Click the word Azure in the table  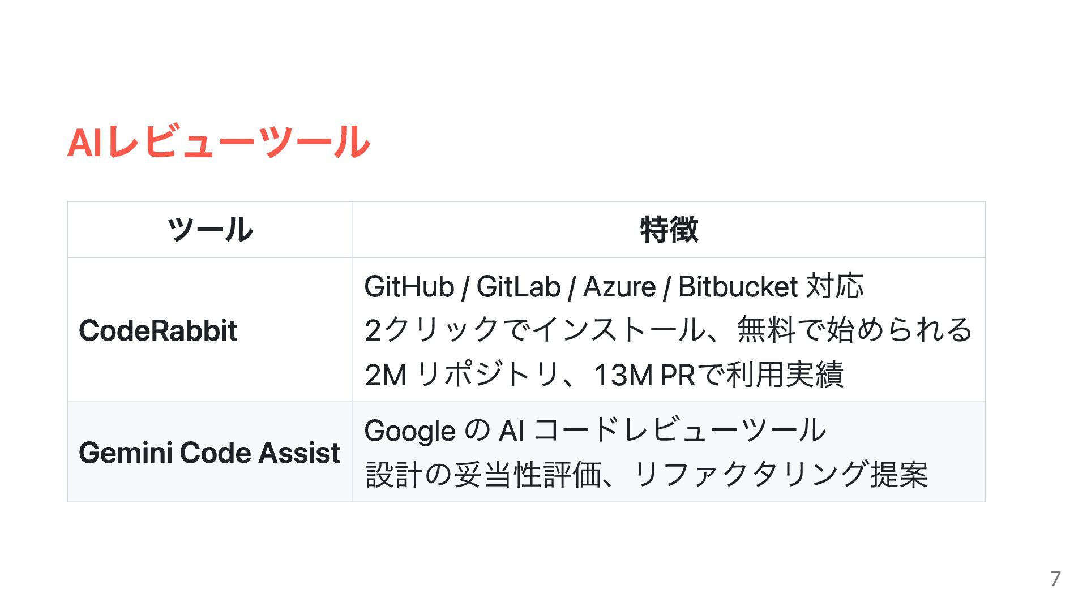click(619, 286)
